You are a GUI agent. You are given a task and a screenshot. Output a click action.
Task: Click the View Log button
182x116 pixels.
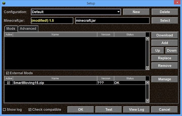[136, 109]
